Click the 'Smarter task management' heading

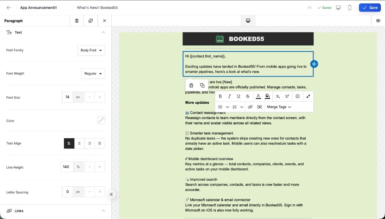click(x=211, y=133)
